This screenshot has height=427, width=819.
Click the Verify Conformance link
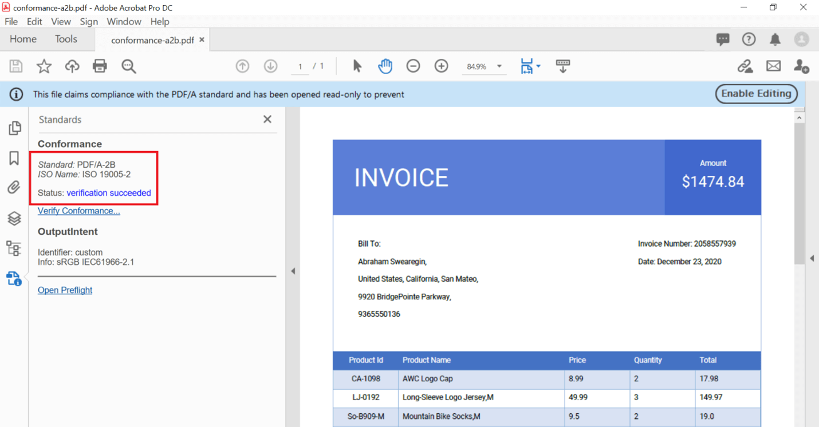click(x=79, y=211)
